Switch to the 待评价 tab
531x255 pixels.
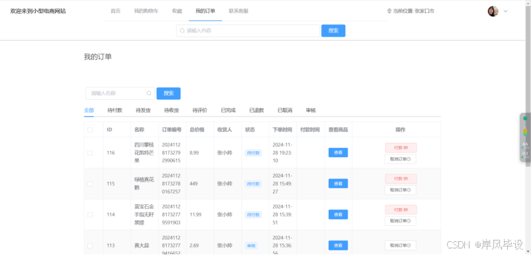point(200,110)
